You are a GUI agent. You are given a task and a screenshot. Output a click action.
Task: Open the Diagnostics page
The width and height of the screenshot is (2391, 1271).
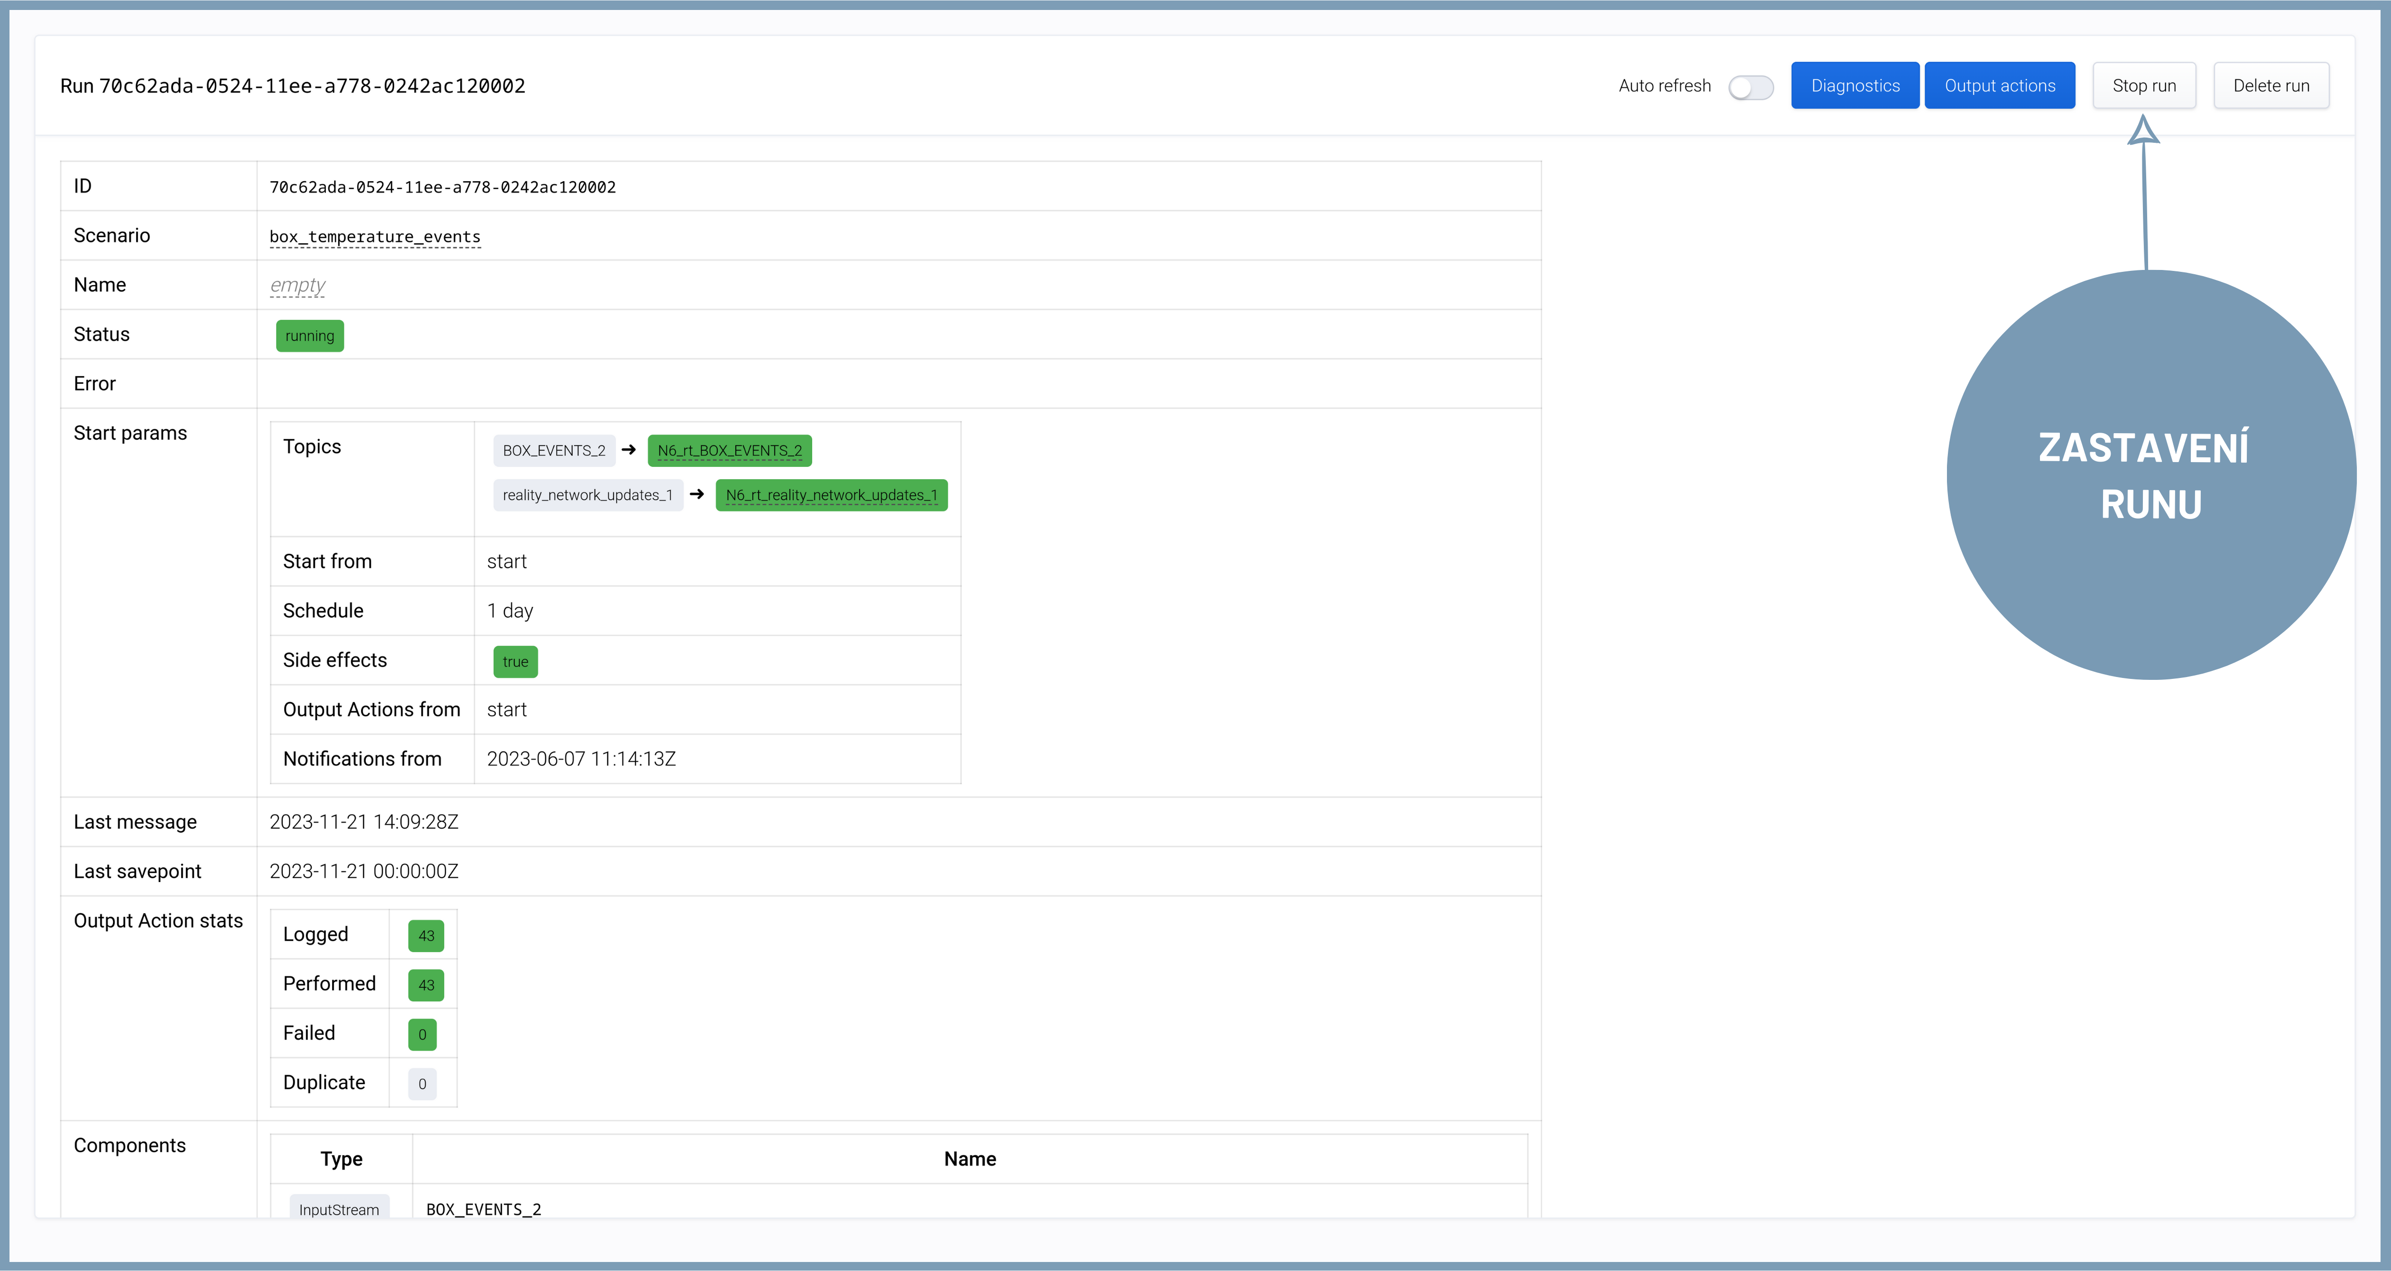[x=1854, y=85]
